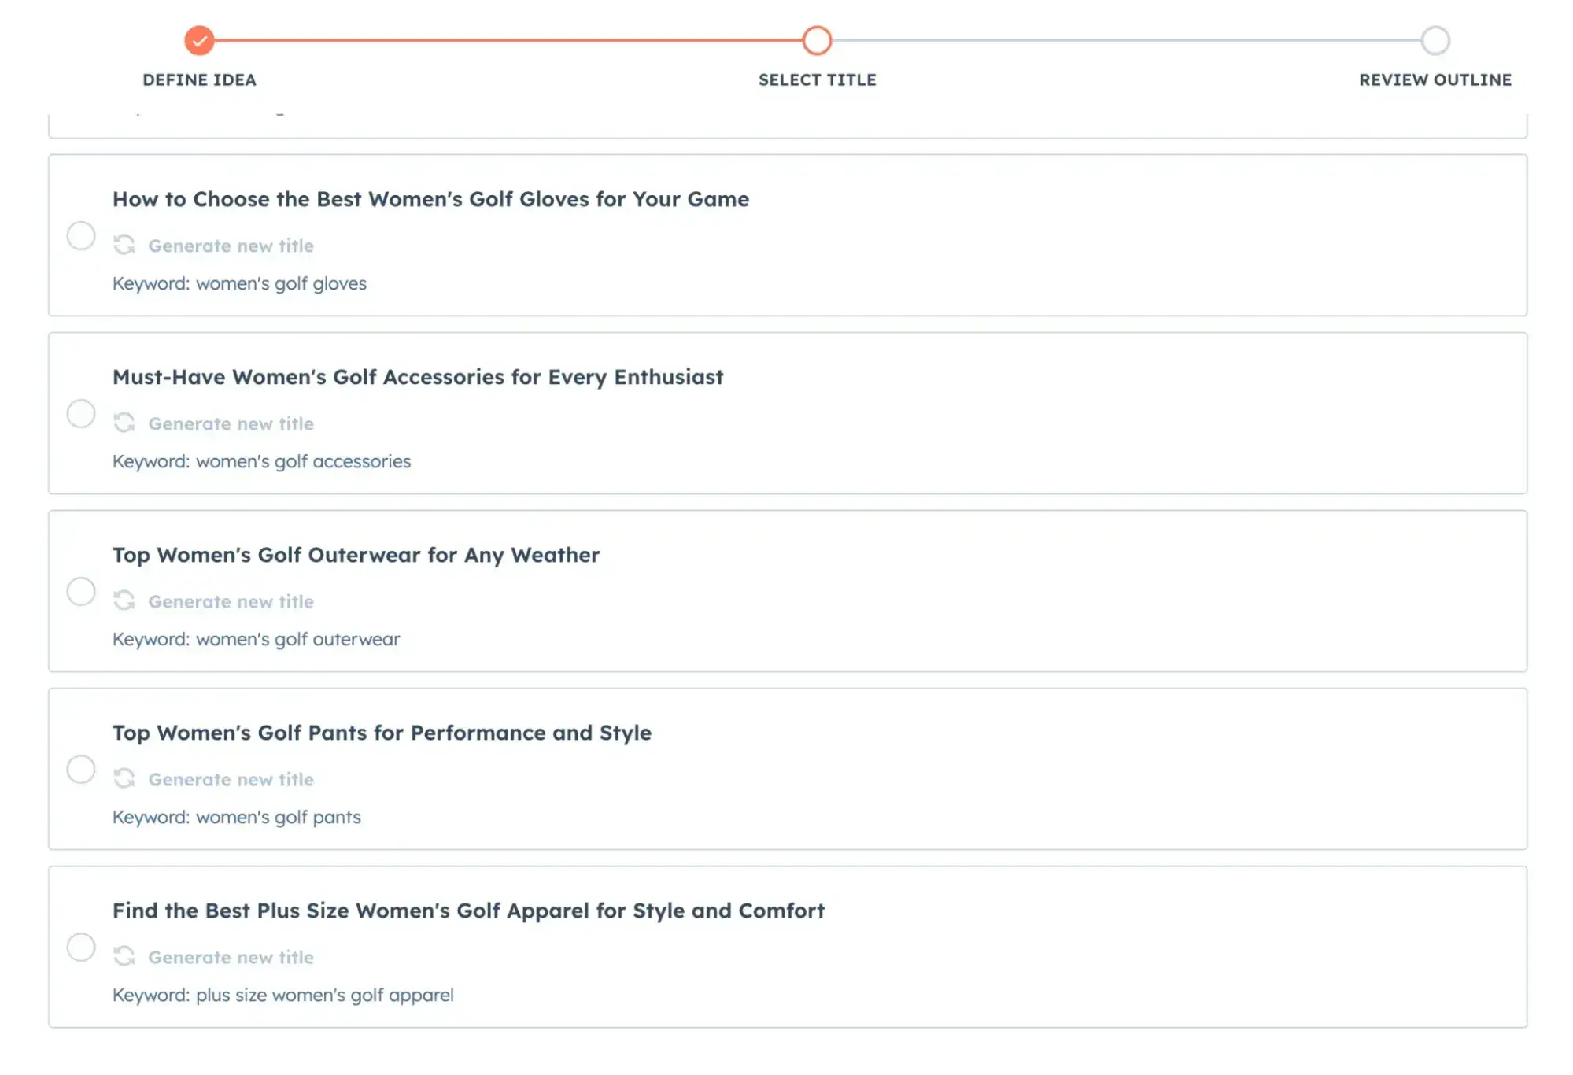1573x1075 pixels.
Task: Choose the golf pants title radio button
Action: click(x=81, y=769)
